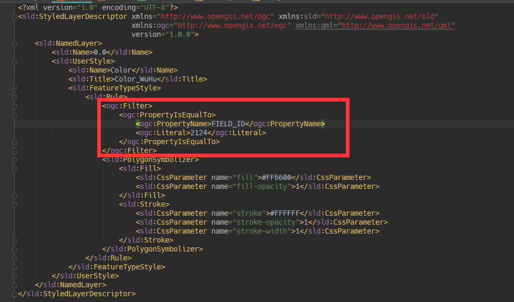The width and height of the screenshot is (514, 302).
Task: Click the closing /sld:Stroke tag text
Action: 146,240
